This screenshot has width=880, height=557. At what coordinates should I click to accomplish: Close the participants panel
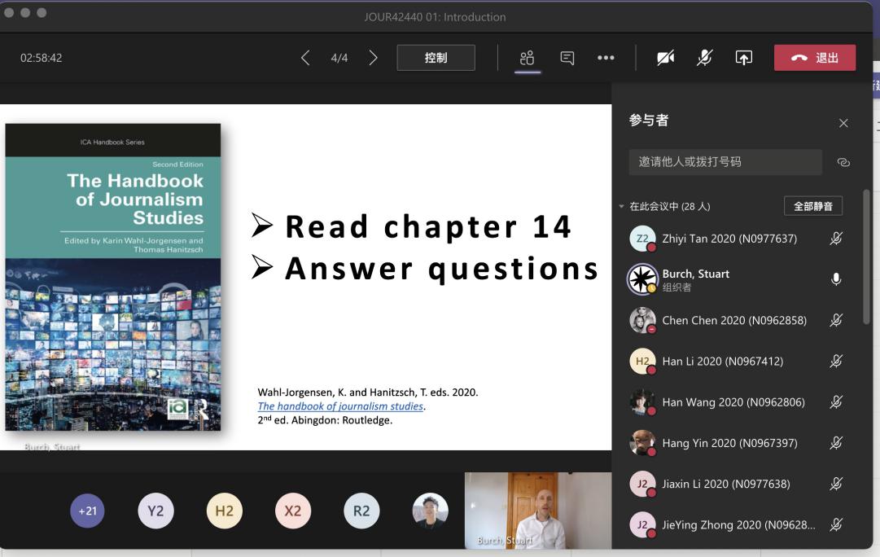pos(843,123)
